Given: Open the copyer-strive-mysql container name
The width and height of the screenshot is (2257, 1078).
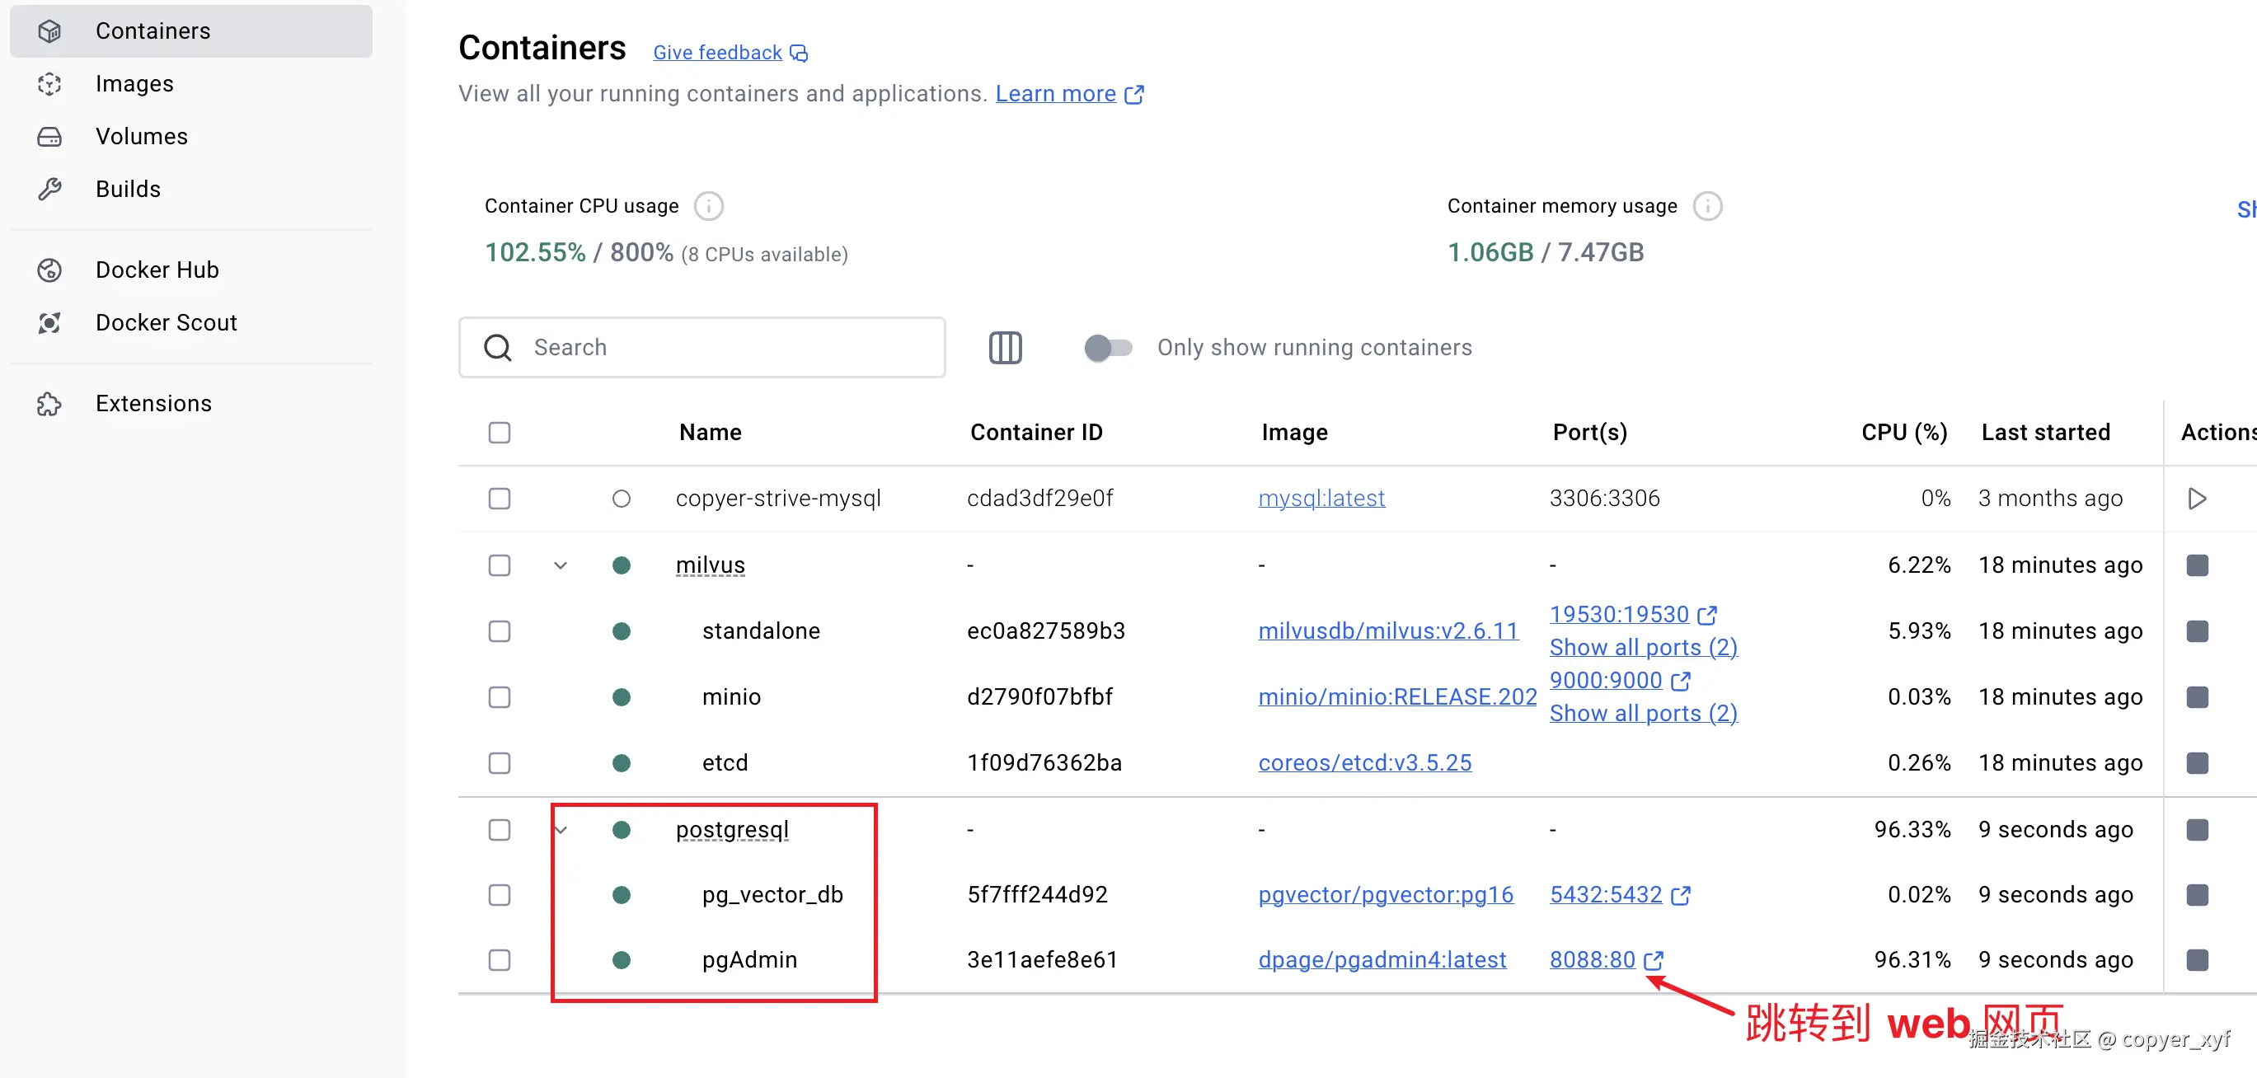Looking at the screenshot, I should (x=778, y=499).
